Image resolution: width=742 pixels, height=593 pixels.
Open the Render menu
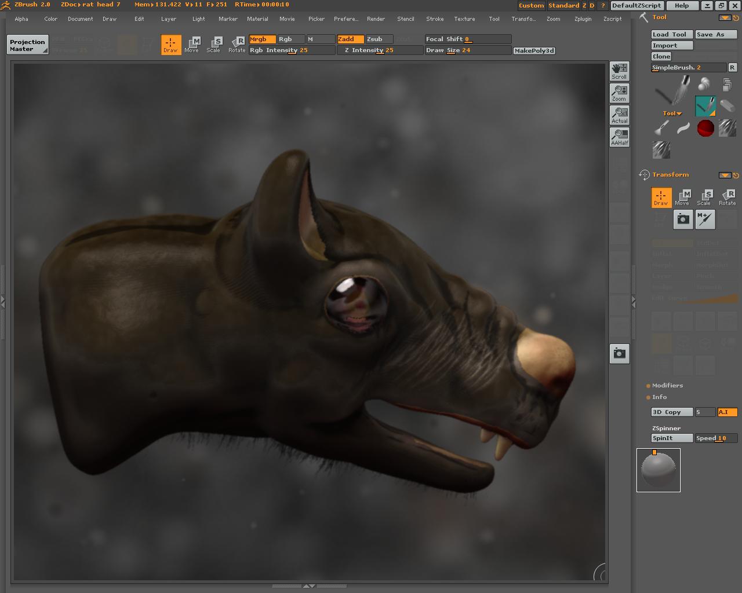376,19
